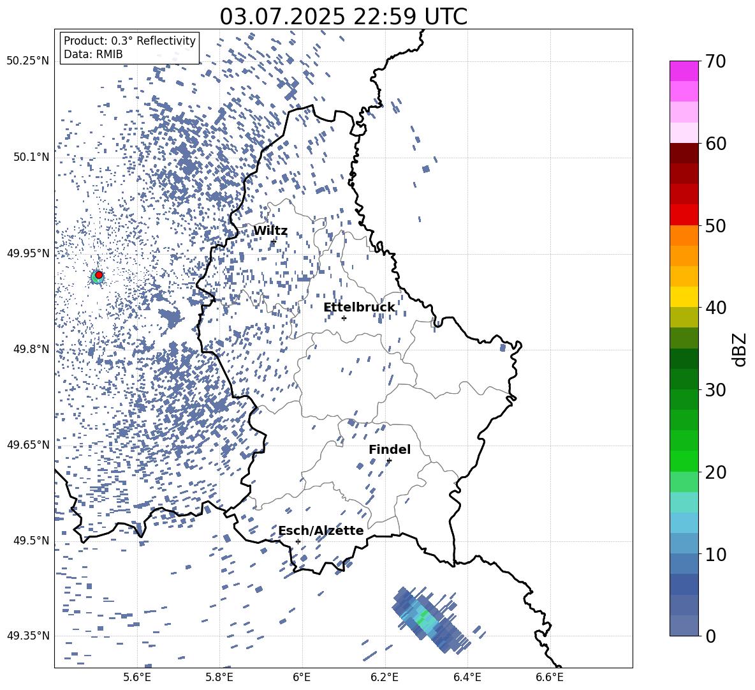Click the 6.6°E longitude label

point(550,677)
